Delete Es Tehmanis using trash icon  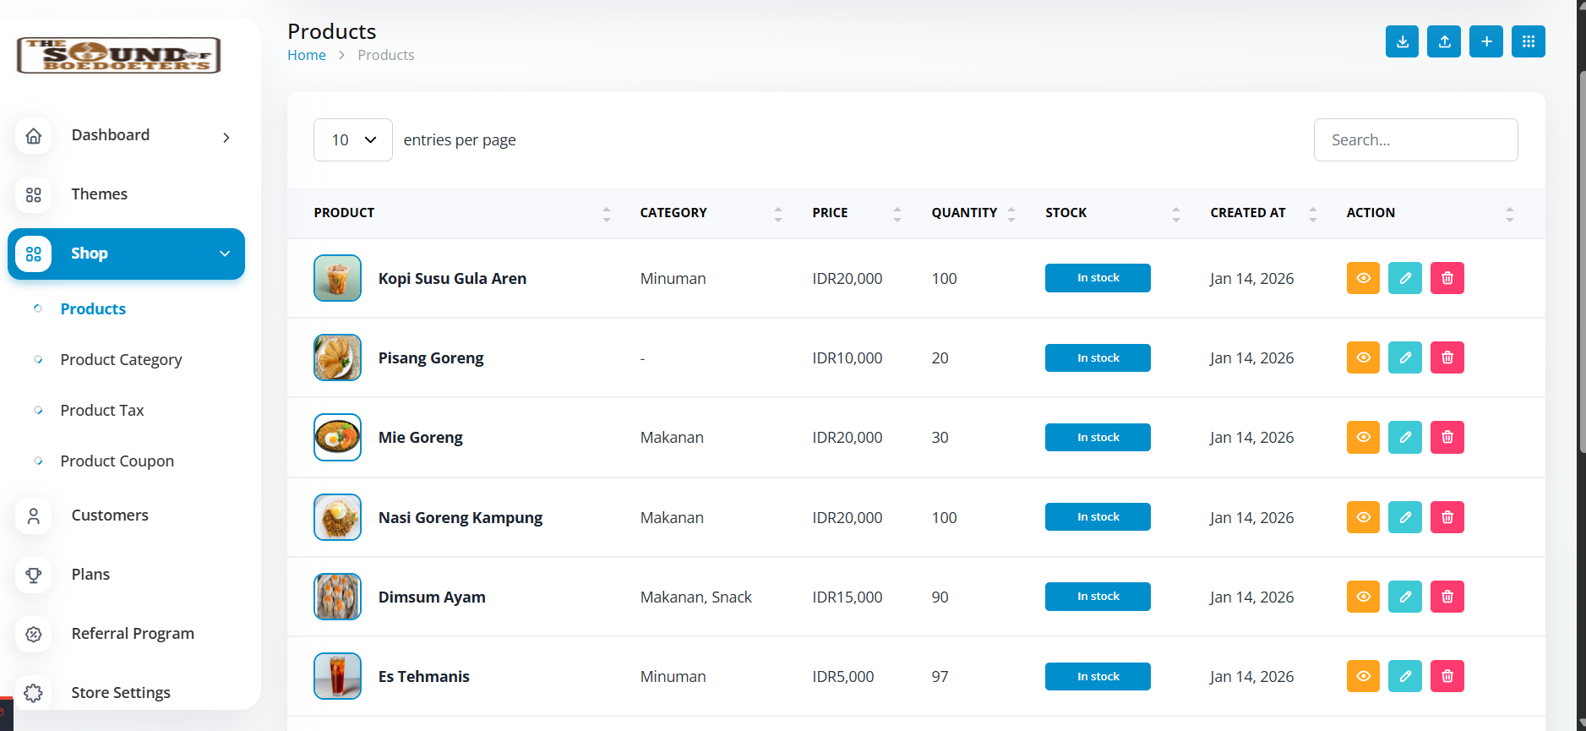click(x=1447, y=676)
